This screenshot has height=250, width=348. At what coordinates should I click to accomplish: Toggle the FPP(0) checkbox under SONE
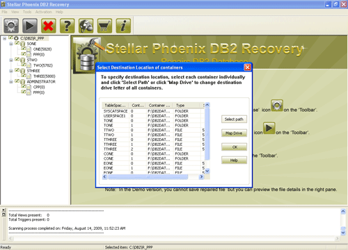pos(23,53)
